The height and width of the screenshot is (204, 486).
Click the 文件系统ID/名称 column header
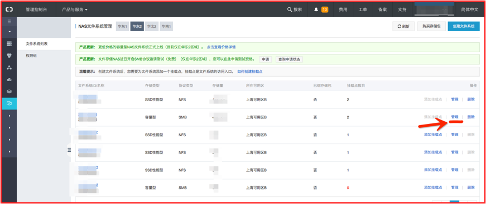(91, 85)
